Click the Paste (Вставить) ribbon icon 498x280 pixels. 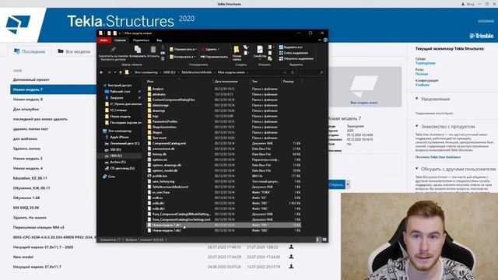point(153,49)
